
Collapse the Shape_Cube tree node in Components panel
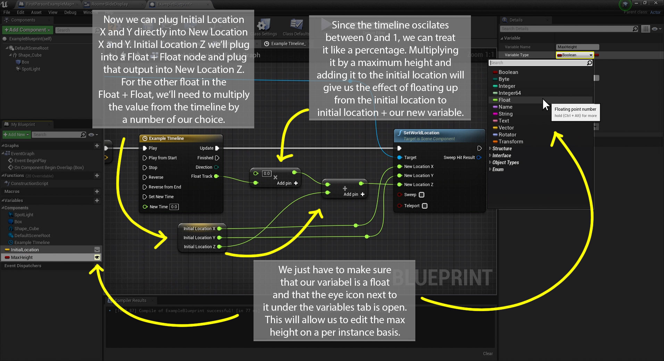tap(10, 55)
